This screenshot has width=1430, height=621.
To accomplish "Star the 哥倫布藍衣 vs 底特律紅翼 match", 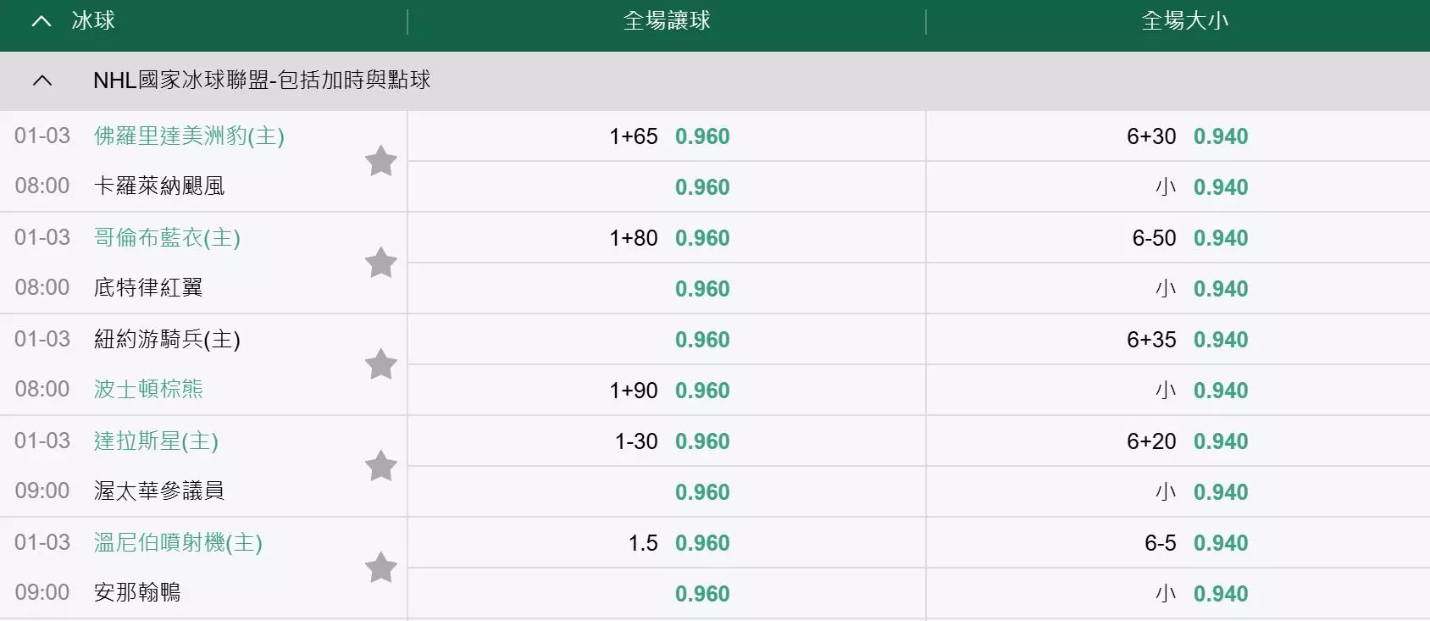I will [x=381, y=263].
